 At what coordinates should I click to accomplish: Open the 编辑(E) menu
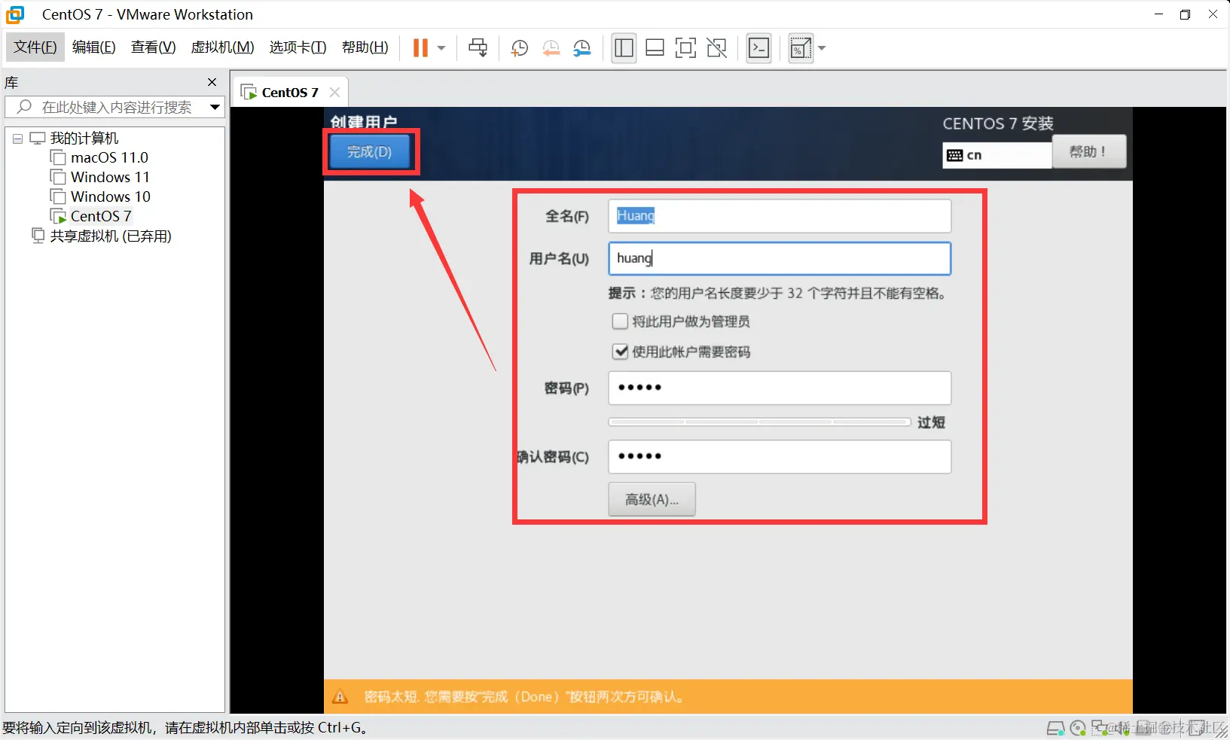[x=94, y=47]
